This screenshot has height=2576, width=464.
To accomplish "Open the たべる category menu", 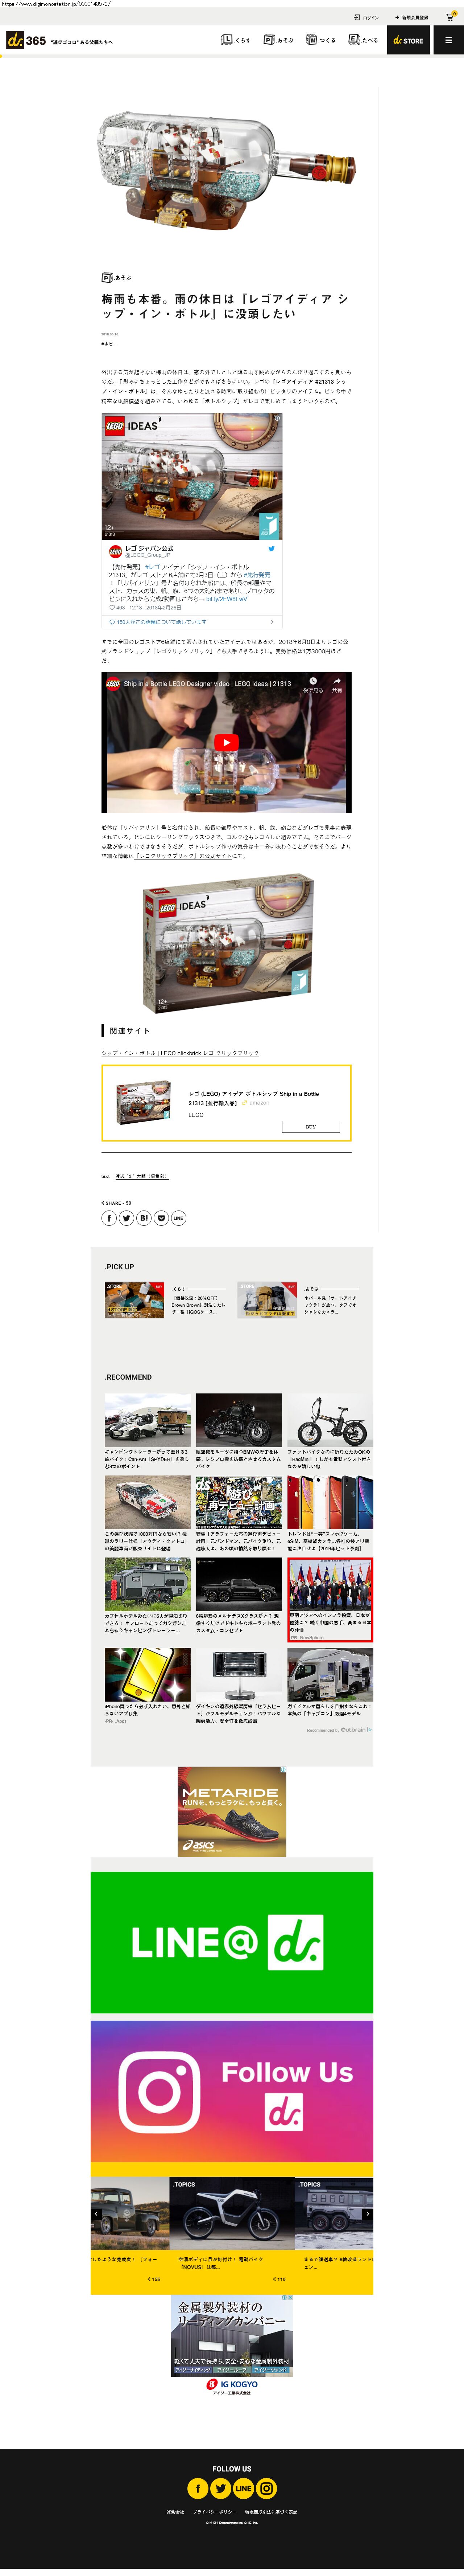I will point(363,40).
